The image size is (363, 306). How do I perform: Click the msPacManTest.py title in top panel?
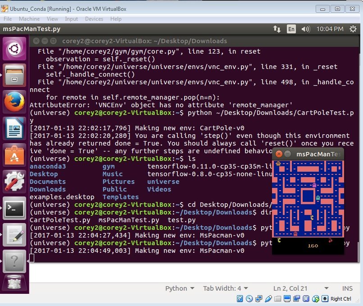[32, 29]
